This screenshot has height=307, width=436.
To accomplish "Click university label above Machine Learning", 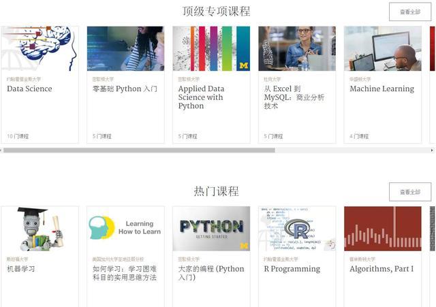I will [x=360, y=79].
